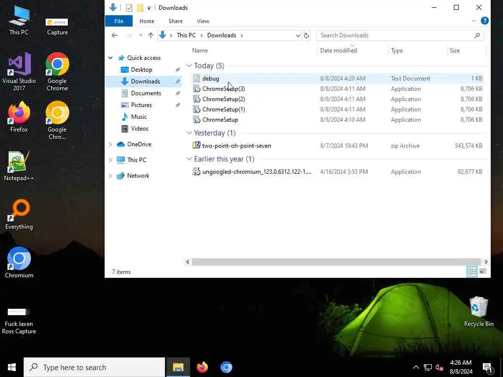This screenshot has width=503, height=377.
Task: Unpin Desktop from Quick access
Action: click(177, 70)
